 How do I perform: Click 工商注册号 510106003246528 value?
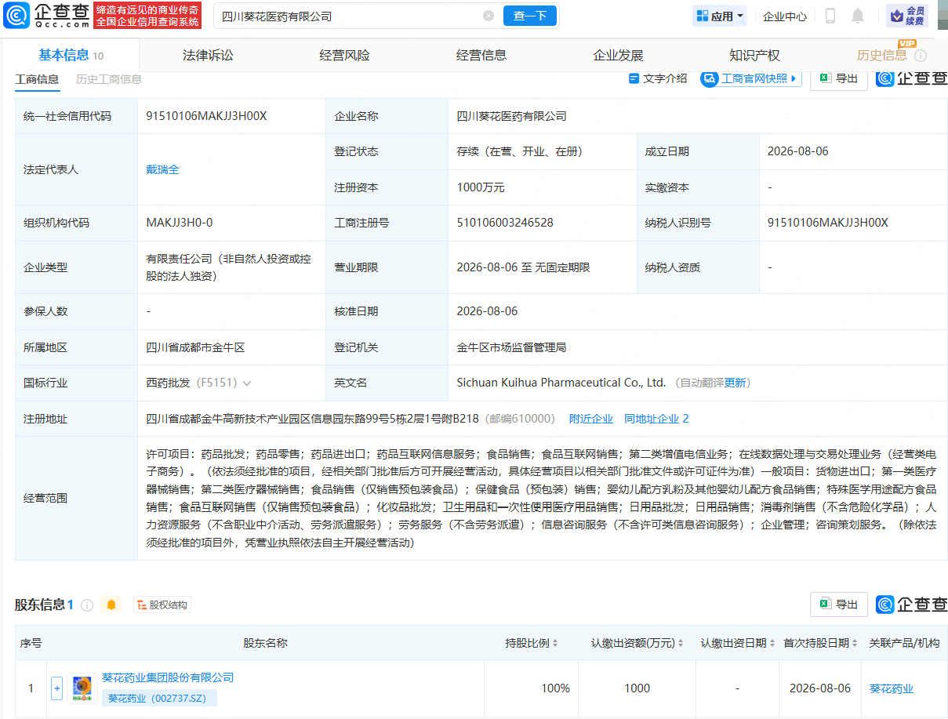505,223
